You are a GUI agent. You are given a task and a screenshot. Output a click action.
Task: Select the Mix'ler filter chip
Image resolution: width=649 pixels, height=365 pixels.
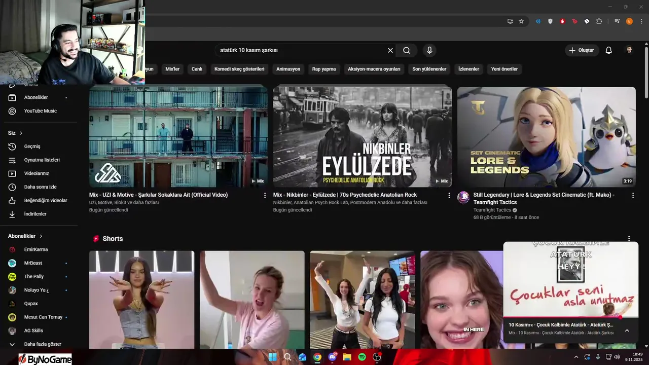coord(172,69)
